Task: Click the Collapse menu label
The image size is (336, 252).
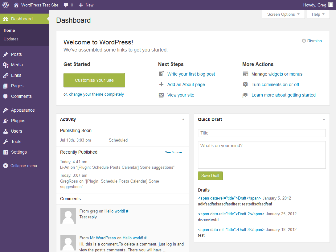Action: click(23, 166)
